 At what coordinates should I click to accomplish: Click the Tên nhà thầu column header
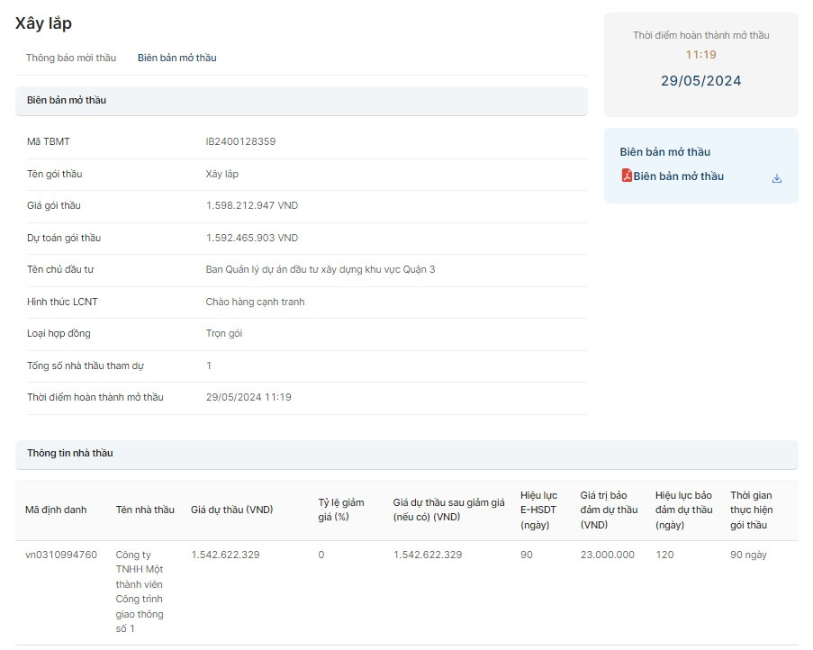tap(145, 510)
